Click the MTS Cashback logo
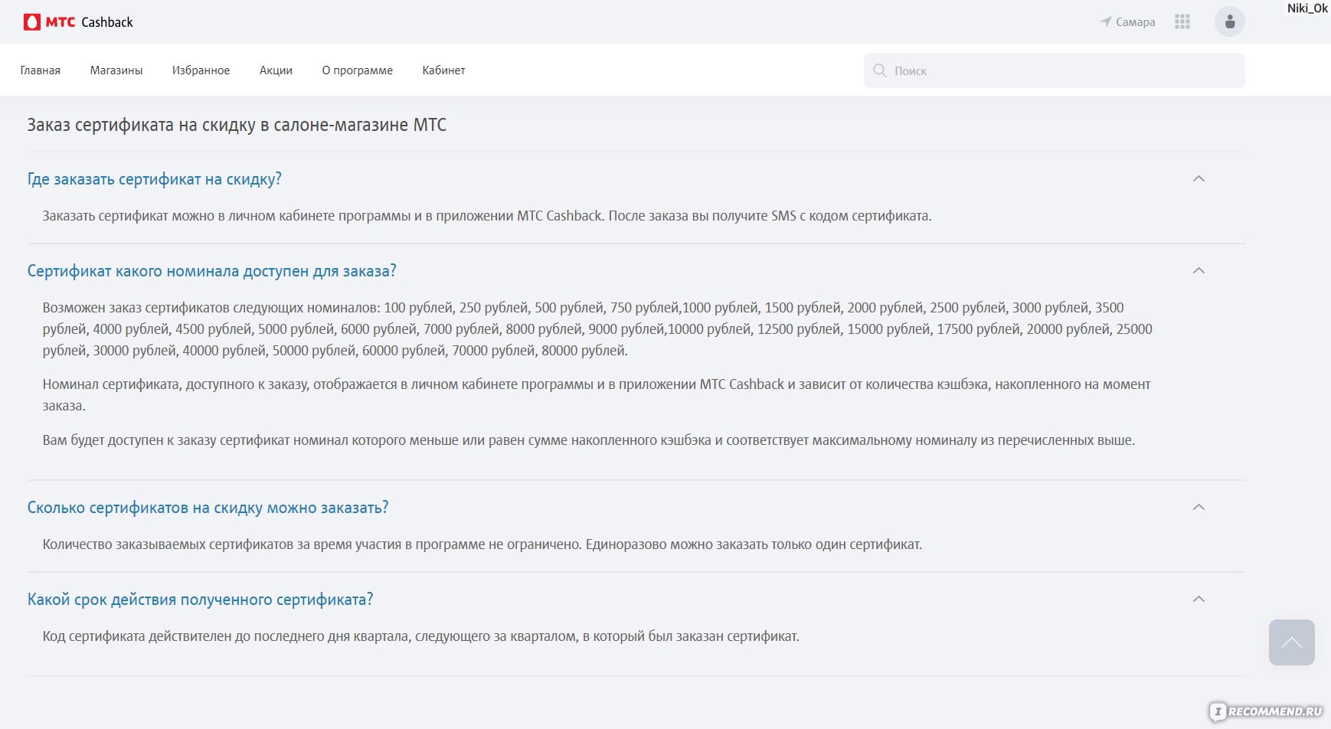This screenshot has height=729, width=1331. [x=78, y=22]
